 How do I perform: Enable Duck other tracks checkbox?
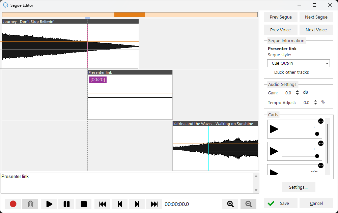[270, 72]
